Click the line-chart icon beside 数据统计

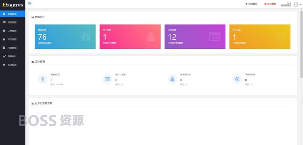[x=4, y=56]
